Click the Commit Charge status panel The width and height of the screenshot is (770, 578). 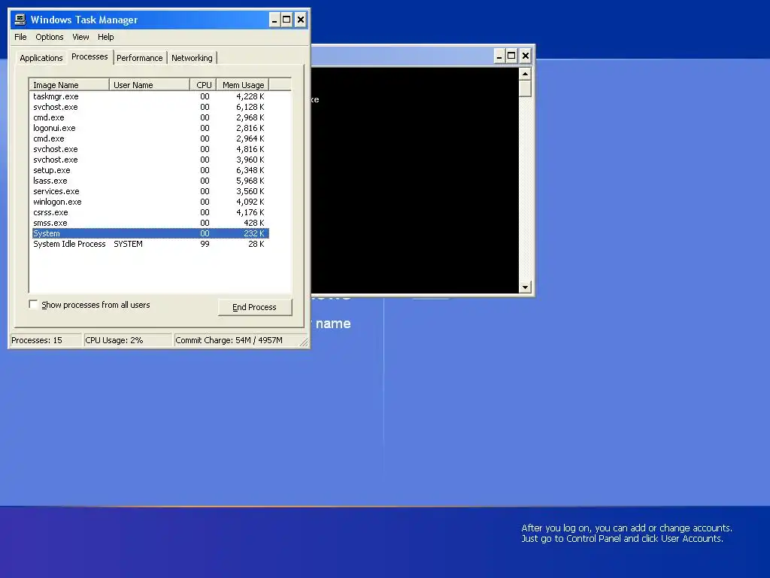click(237, 340)
